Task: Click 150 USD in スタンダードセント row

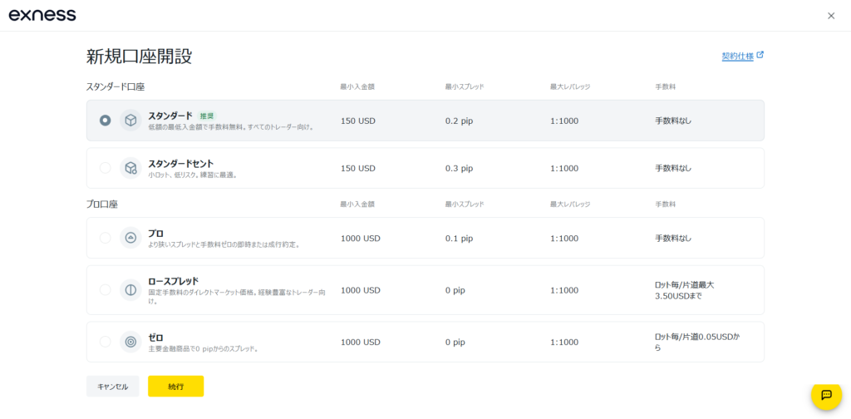Action: point(358,168)
